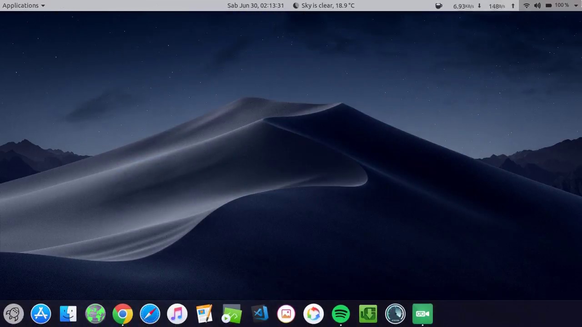Click the Wi-Fi indicator in top bar
582x327 pixels.
(x=527, y=5)
